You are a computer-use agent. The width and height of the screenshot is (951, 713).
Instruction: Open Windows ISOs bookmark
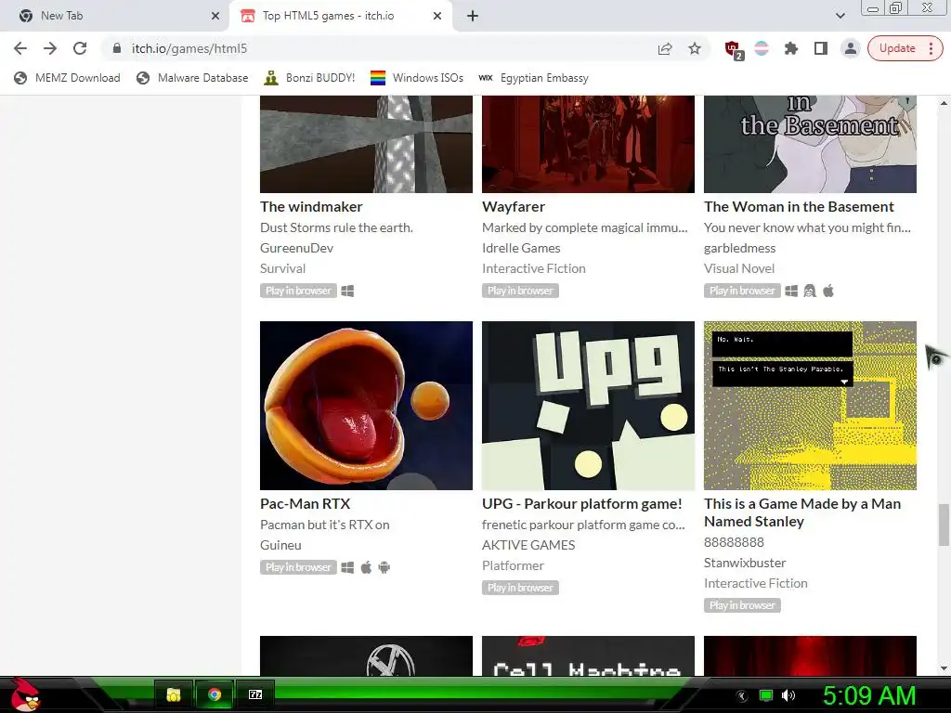point(417,78)
